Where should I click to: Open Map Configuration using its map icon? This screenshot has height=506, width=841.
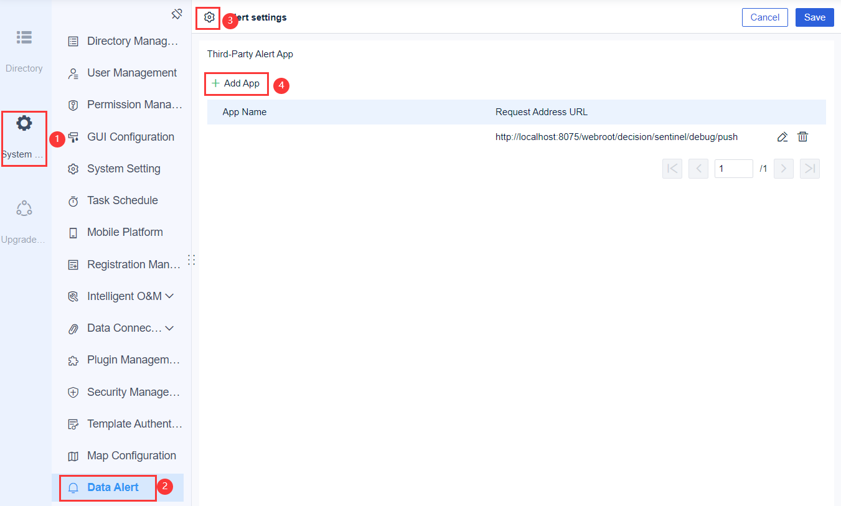coord(73,455)
